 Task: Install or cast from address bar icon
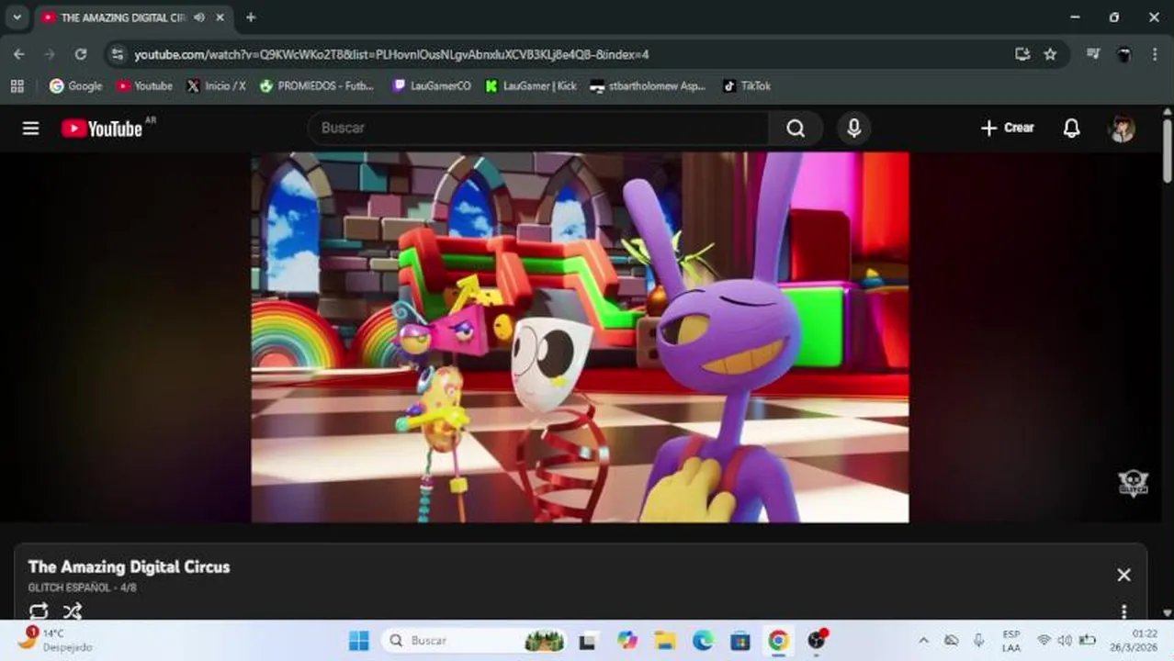coord(1022,54)
